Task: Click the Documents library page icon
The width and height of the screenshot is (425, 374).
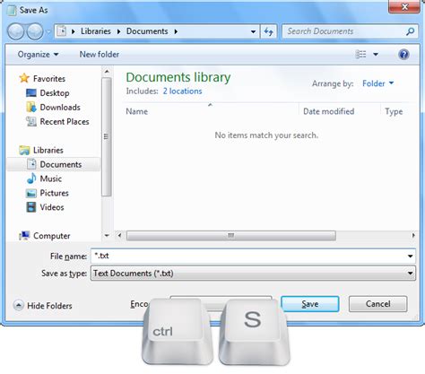Action: (31, 164)
